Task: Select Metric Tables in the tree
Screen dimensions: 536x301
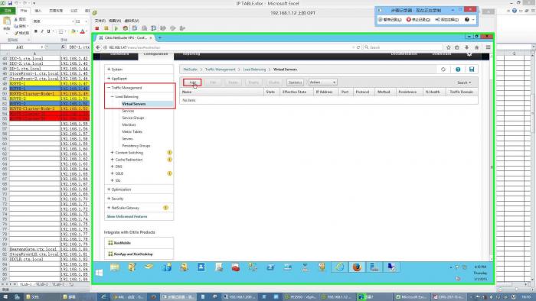Action: click(x=132, y=131)
